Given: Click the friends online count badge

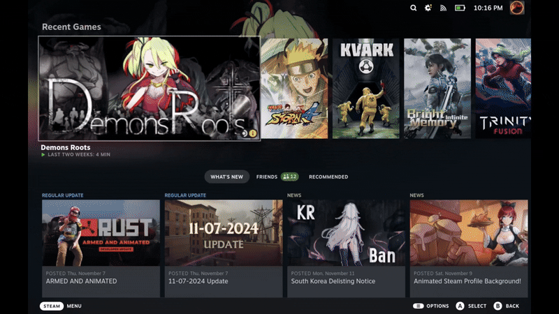Looking at the screenshot, I should (290, 177).
